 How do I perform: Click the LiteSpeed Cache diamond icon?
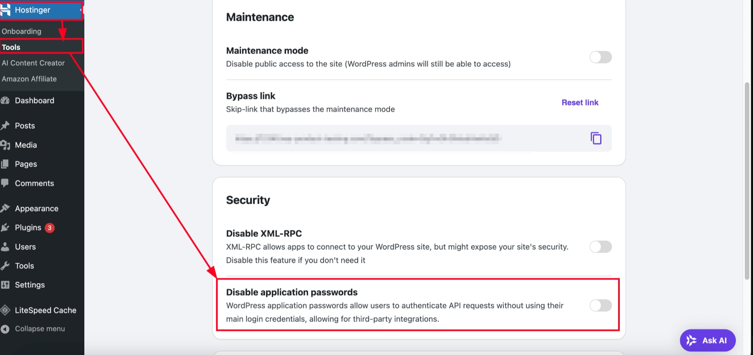pos(5,311)
